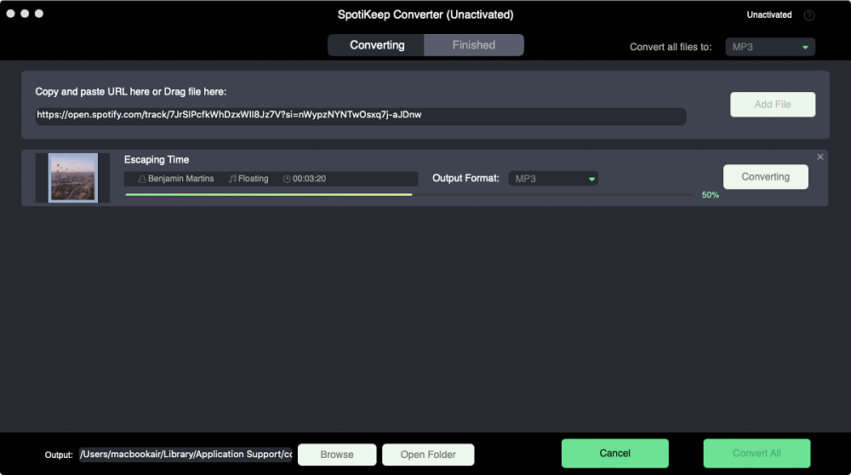851x475 pixels.
Task: Click the output path field
Action: click(x=186, y=455)
